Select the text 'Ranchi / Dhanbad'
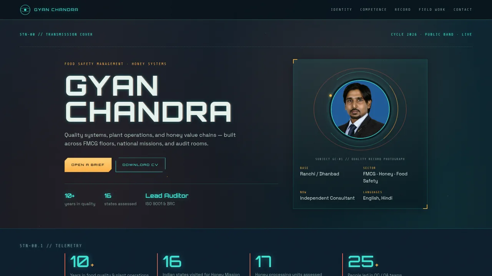The image size is (492, 276). click(319, 174)
